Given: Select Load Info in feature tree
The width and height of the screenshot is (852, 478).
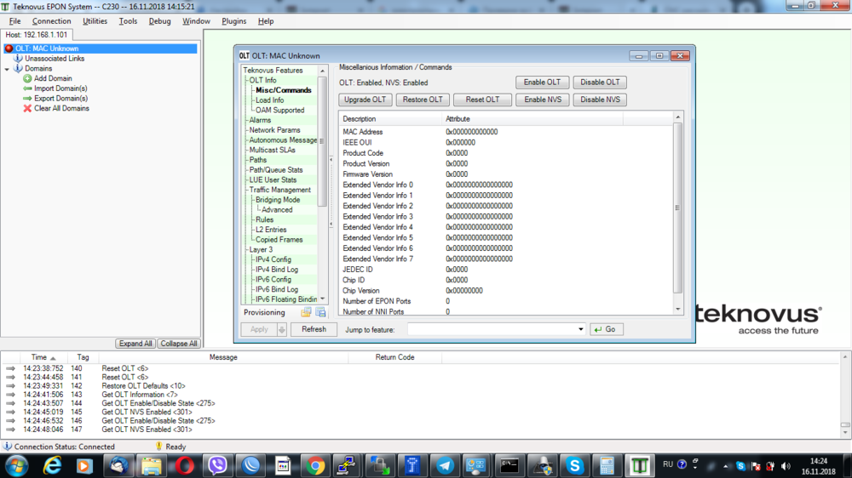Looking at the screenshot, I should [x=269, y=100].
